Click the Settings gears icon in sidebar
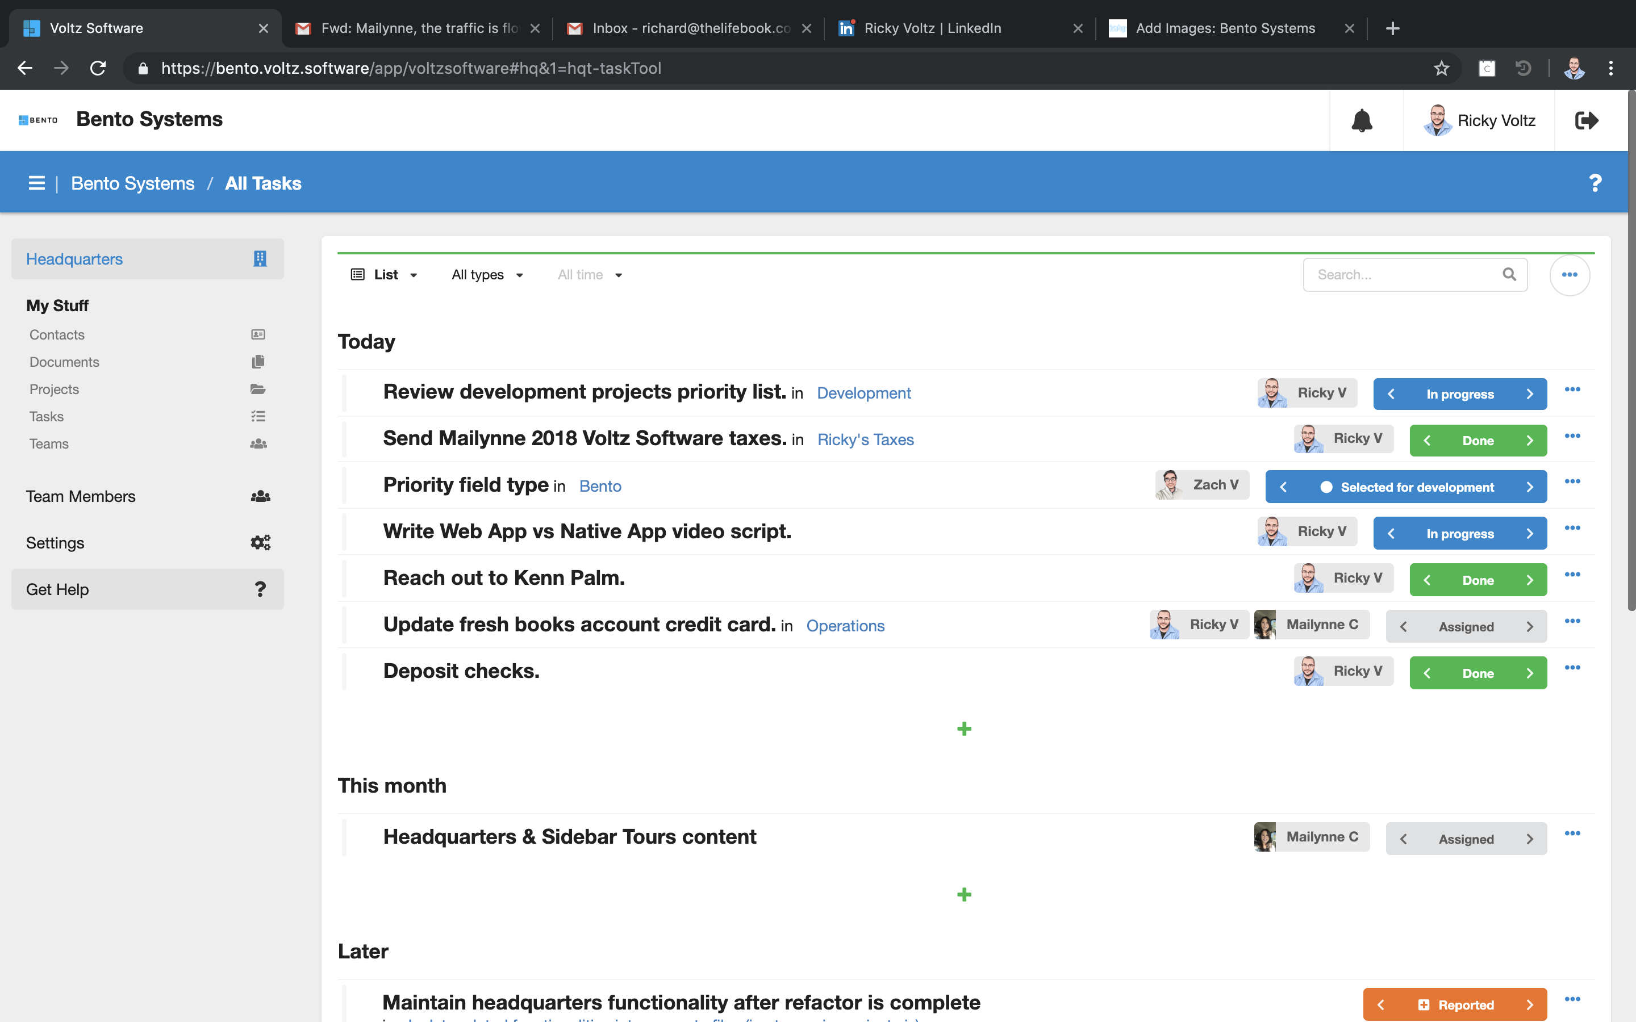The image size is (1636, 1022). coord(260,543)
